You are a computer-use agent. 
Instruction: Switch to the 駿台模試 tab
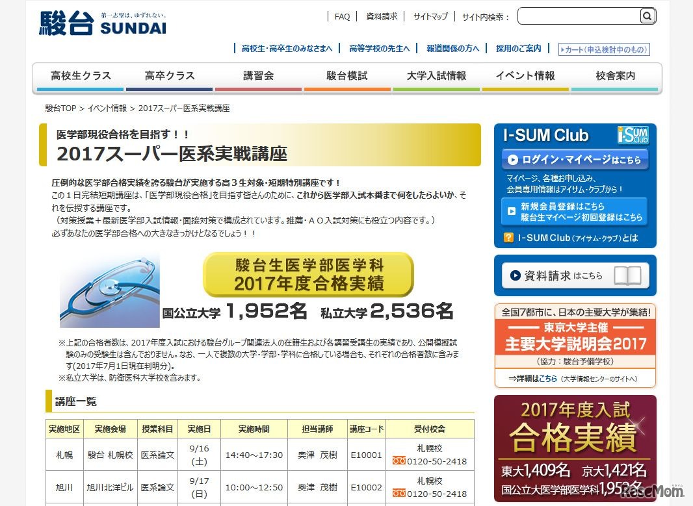point(347,75)
